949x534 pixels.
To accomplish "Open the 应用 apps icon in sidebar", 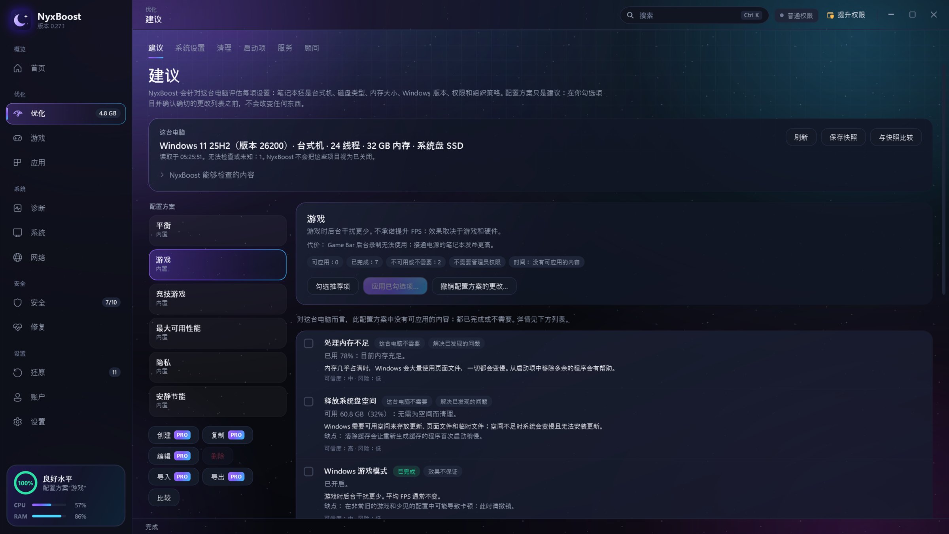I will click(x=17, y=163).
